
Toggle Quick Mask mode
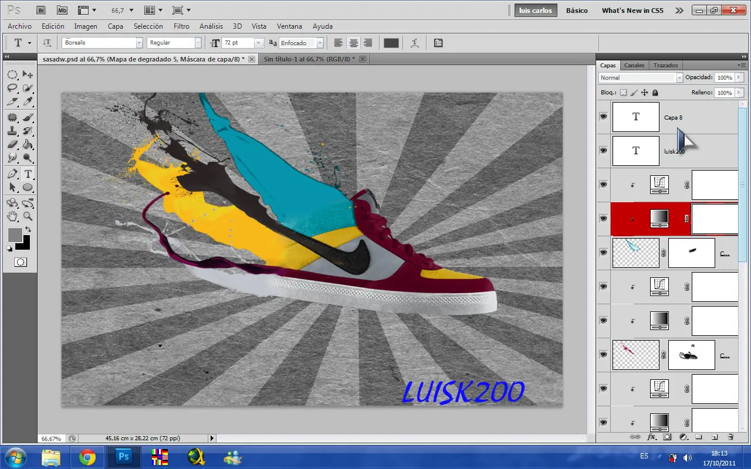pyautogui.click(x=20, y=262)
